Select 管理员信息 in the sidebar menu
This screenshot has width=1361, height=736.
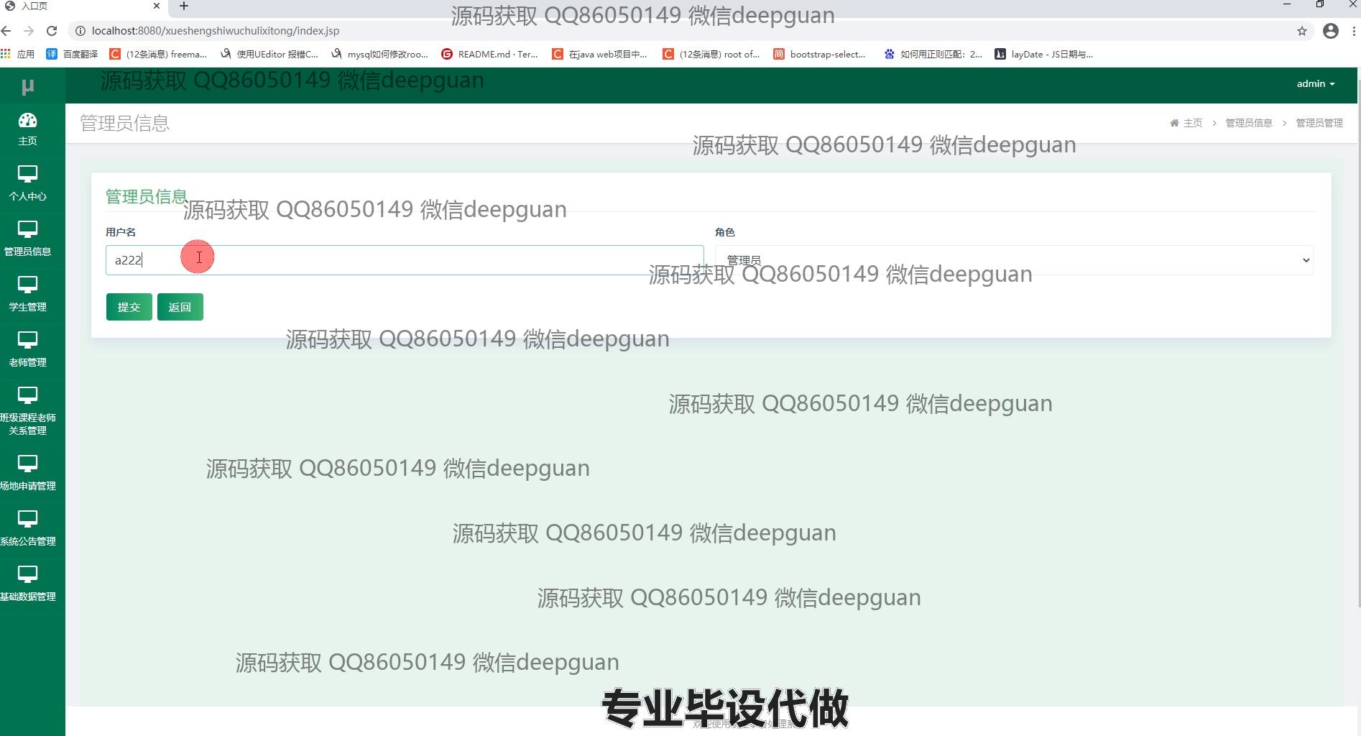(x=27, y=239)
